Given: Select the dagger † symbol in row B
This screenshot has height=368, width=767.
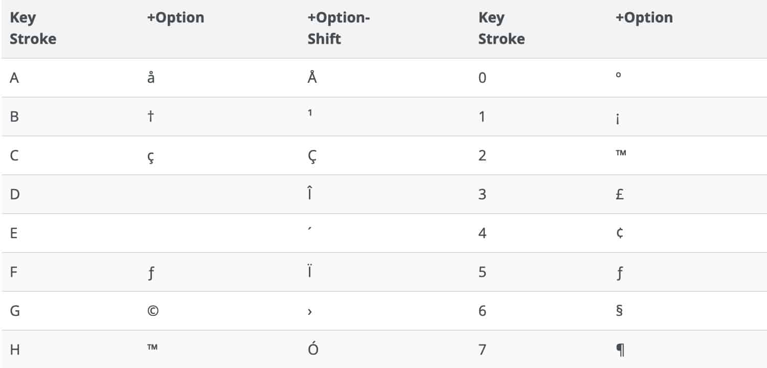Looking at the screenshot, I should coord(151,117).
